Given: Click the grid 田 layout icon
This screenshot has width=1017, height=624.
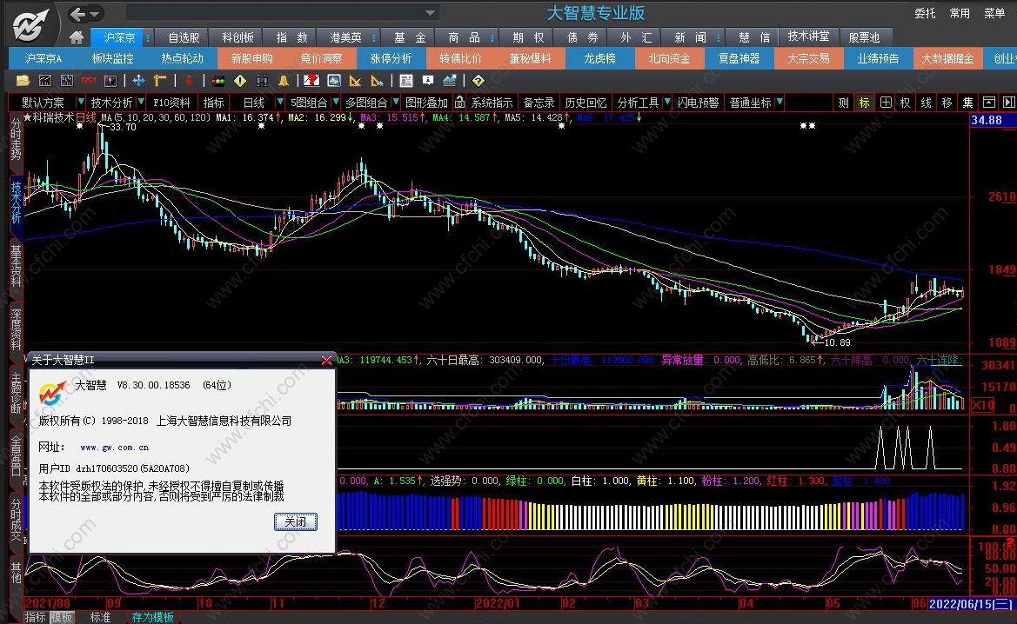Looking at the screenshot, I should click(x=886, y=103).
